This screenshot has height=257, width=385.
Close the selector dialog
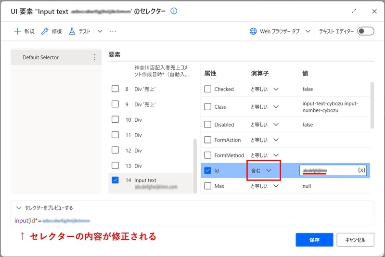click(374, 11)
